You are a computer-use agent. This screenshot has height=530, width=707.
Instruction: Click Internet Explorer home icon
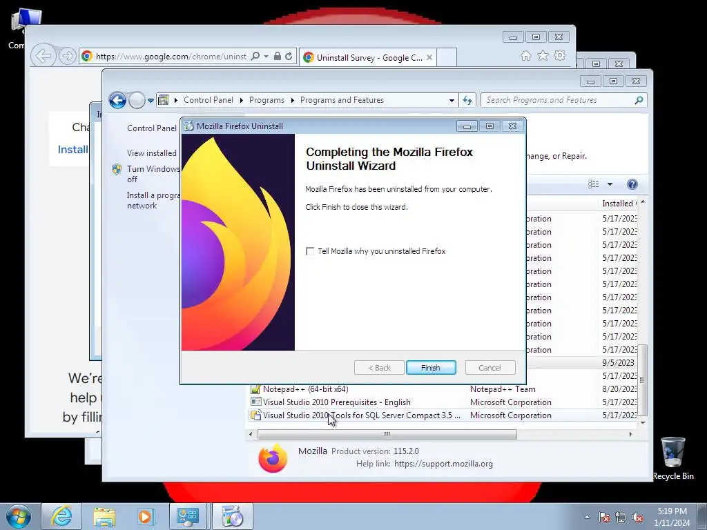(525, 55)
